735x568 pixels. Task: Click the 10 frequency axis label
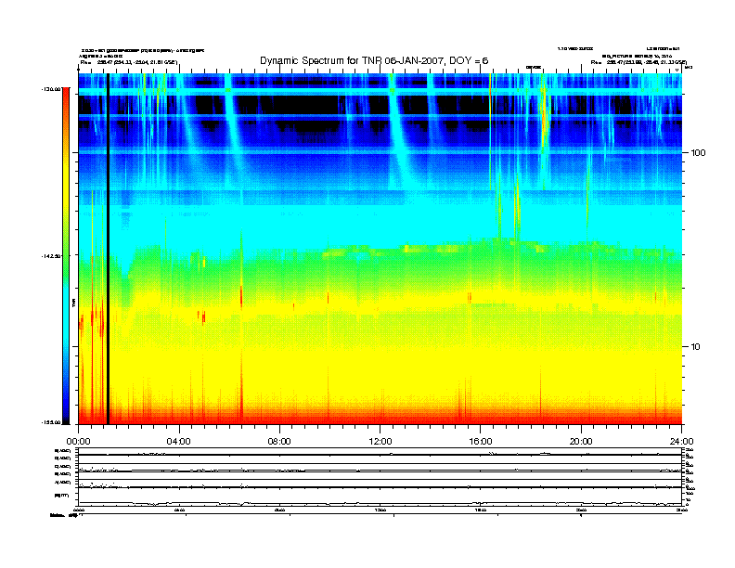(x=696, y=347)
